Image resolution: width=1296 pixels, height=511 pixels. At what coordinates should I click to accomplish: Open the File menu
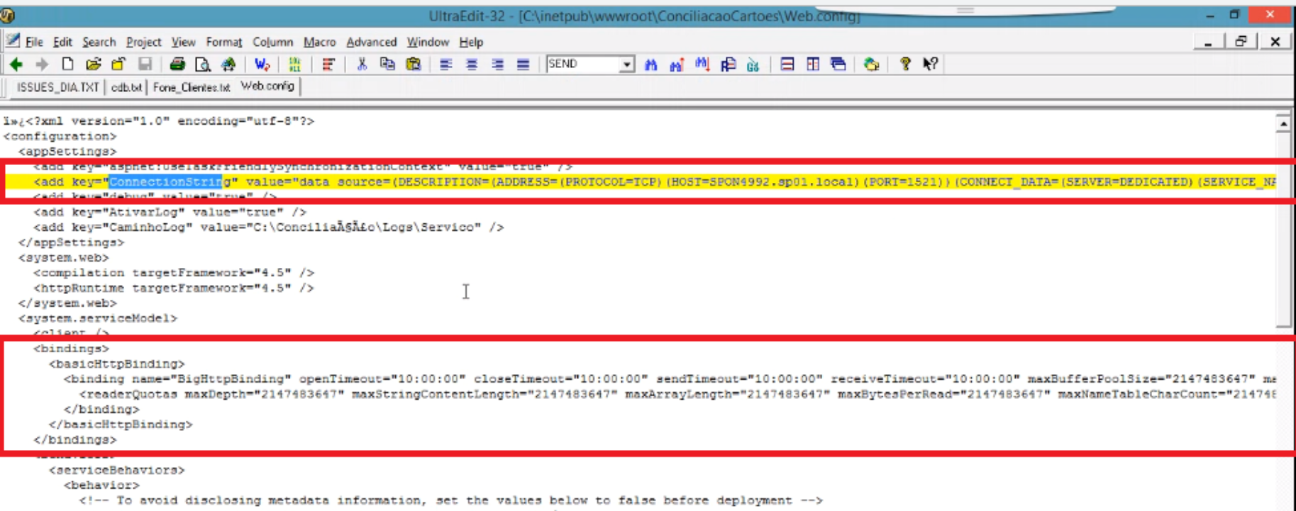(34, 43)
